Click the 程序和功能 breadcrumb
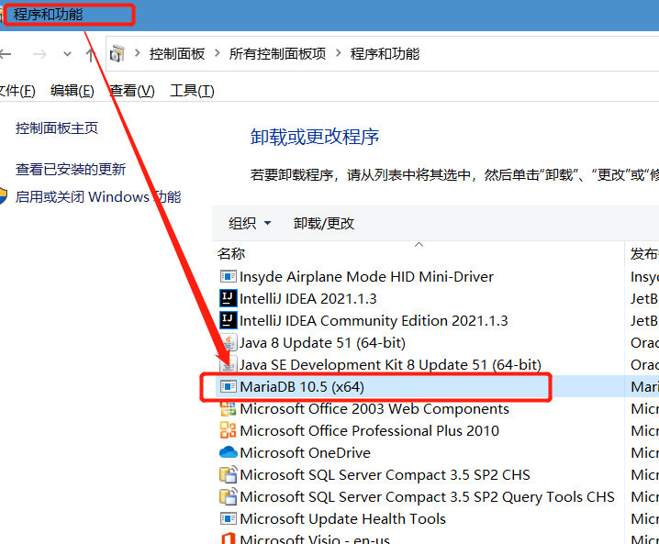 (385, 54)
